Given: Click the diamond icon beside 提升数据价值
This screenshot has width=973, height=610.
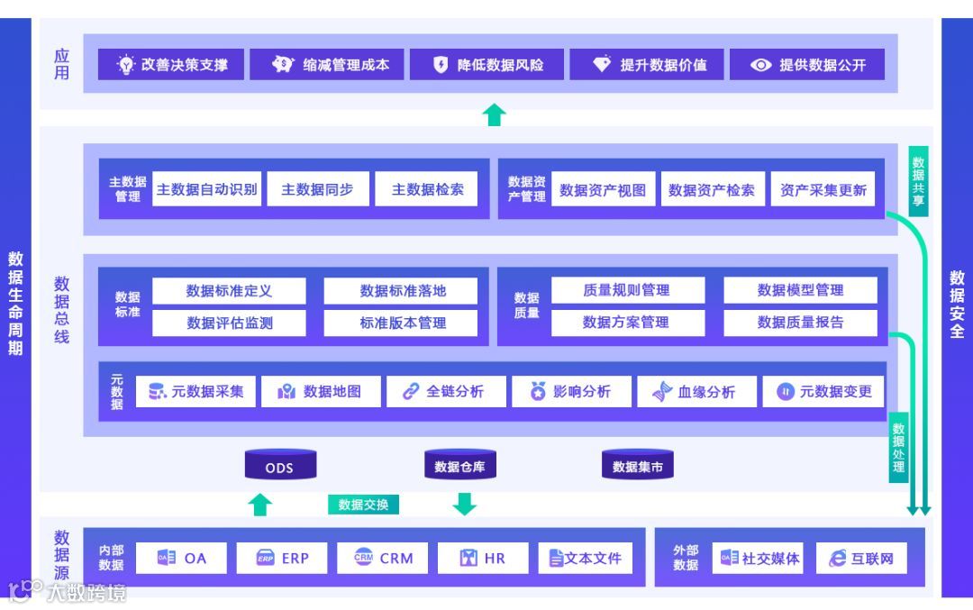Looking at the screenshot, I should click(601, 64).
